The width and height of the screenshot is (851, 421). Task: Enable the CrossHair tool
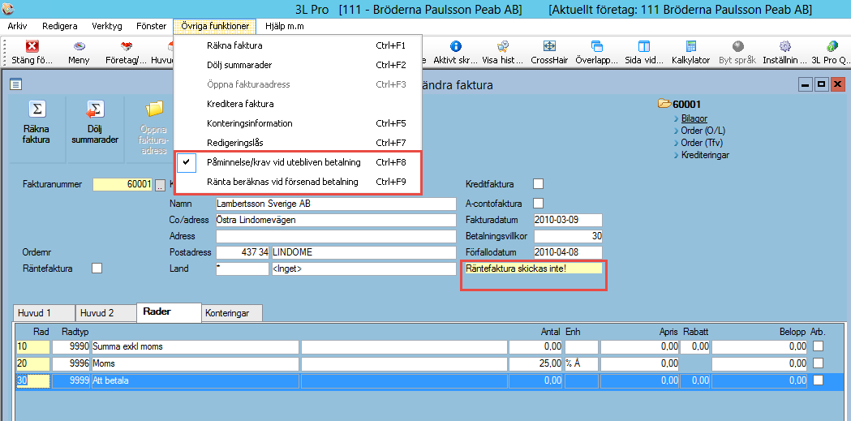[x=549, y=47]
